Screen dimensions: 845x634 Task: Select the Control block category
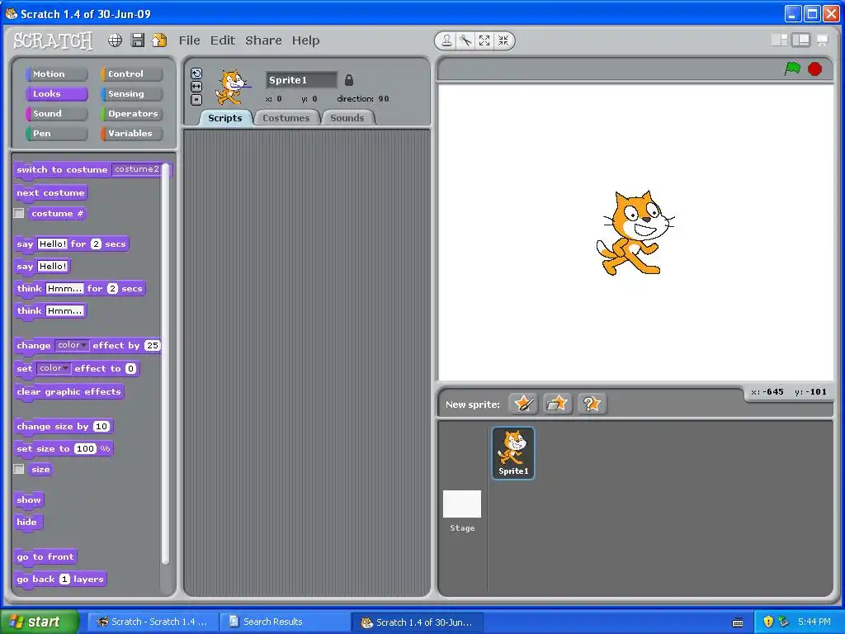coord(131,73)
